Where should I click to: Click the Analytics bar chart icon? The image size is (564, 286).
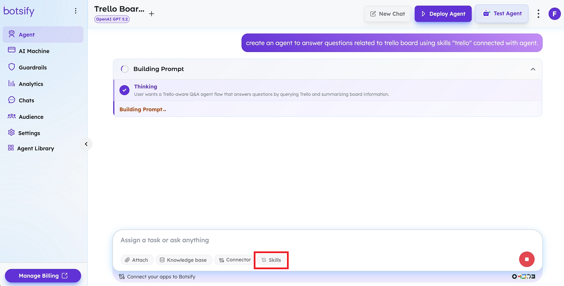(12, 83)
